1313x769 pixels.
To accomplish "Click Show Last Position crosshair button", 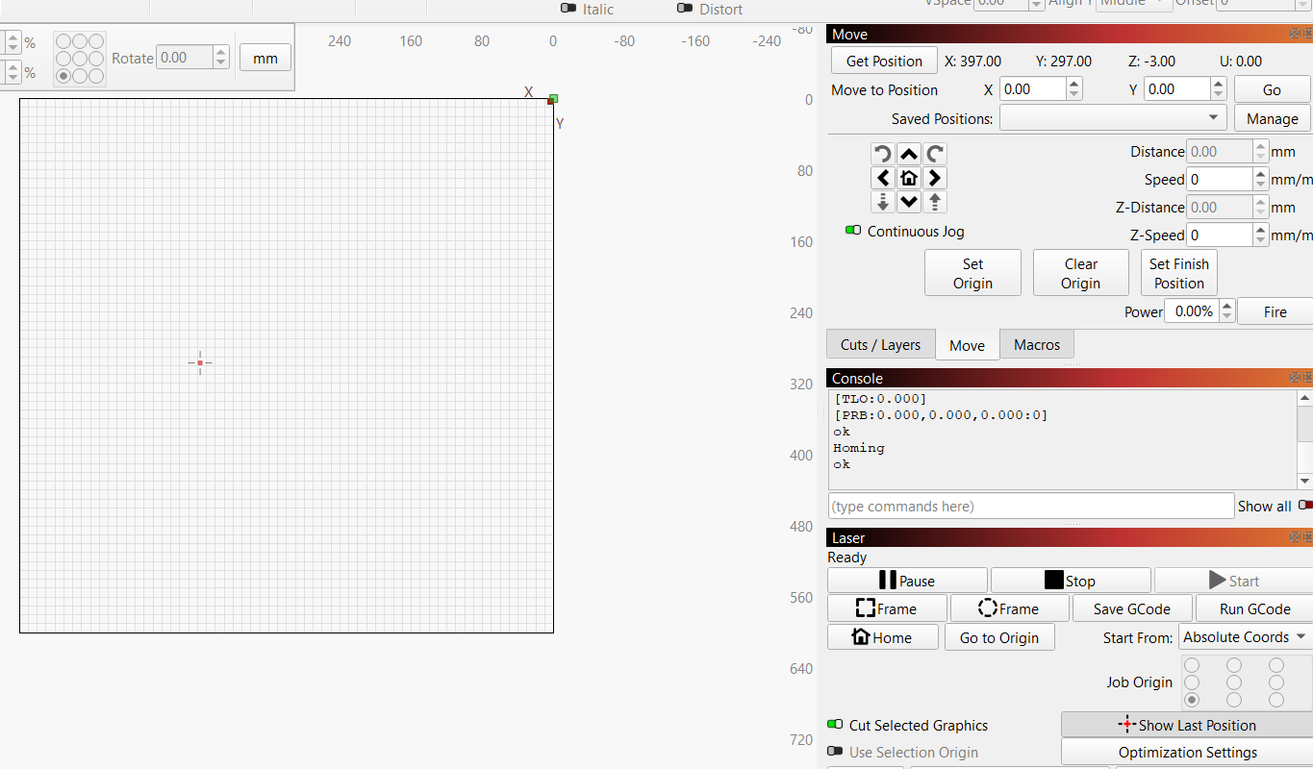I will pos(1187,725).
